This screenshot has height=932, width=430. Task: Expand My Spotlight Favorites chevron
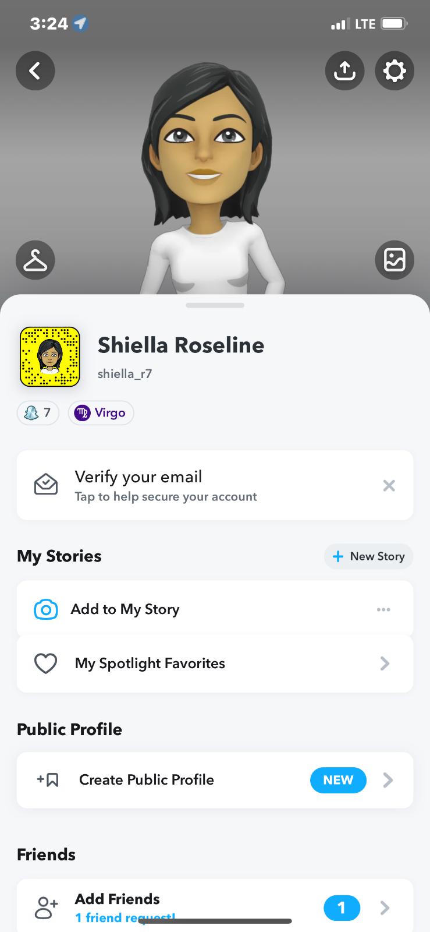point(385,663)
